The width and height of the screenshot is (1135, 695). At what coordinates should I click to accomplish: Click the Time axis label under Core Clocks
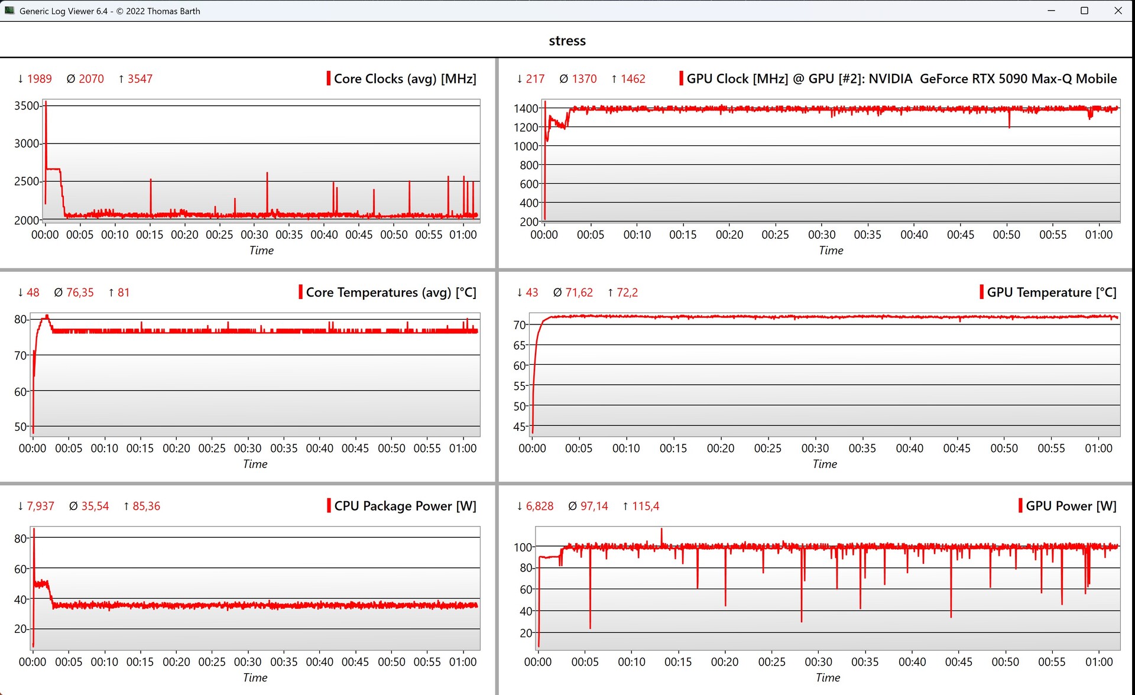tap(261, 250)
